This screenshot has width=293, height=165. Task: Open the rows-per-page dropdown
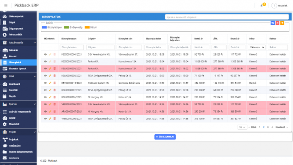click(x=242, y=127)
